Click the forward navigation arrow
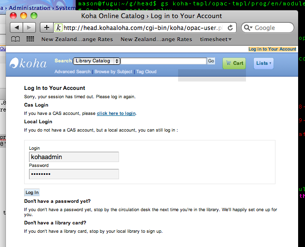Viewport: 305px width, 247px height. pyautogui.click(x=29, y=28)
